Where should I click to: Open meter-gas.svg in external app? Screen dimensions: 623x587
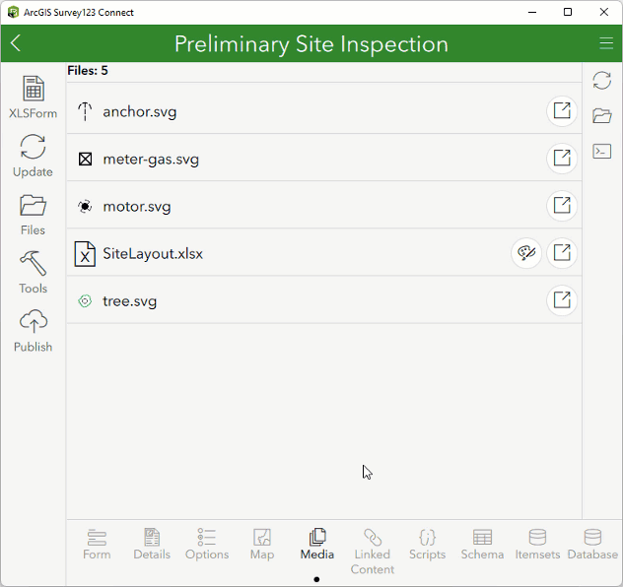[x=562, y=158]
